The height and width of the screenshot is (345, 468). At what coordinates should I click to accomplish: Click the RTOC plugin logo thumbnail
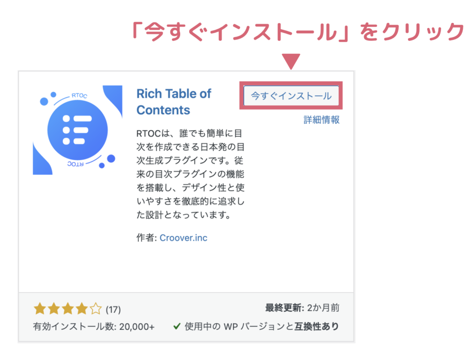[x=78, y=130]
